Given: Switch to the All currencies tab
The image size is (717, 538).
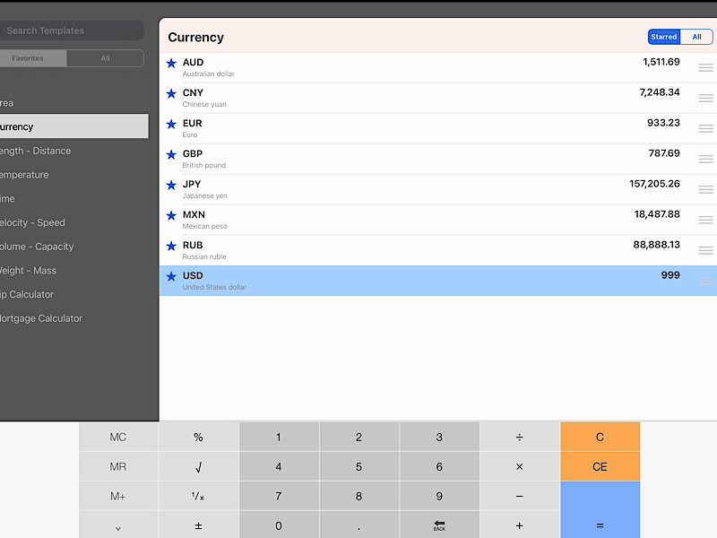Looking at the screenshot, I should [696, 37].
